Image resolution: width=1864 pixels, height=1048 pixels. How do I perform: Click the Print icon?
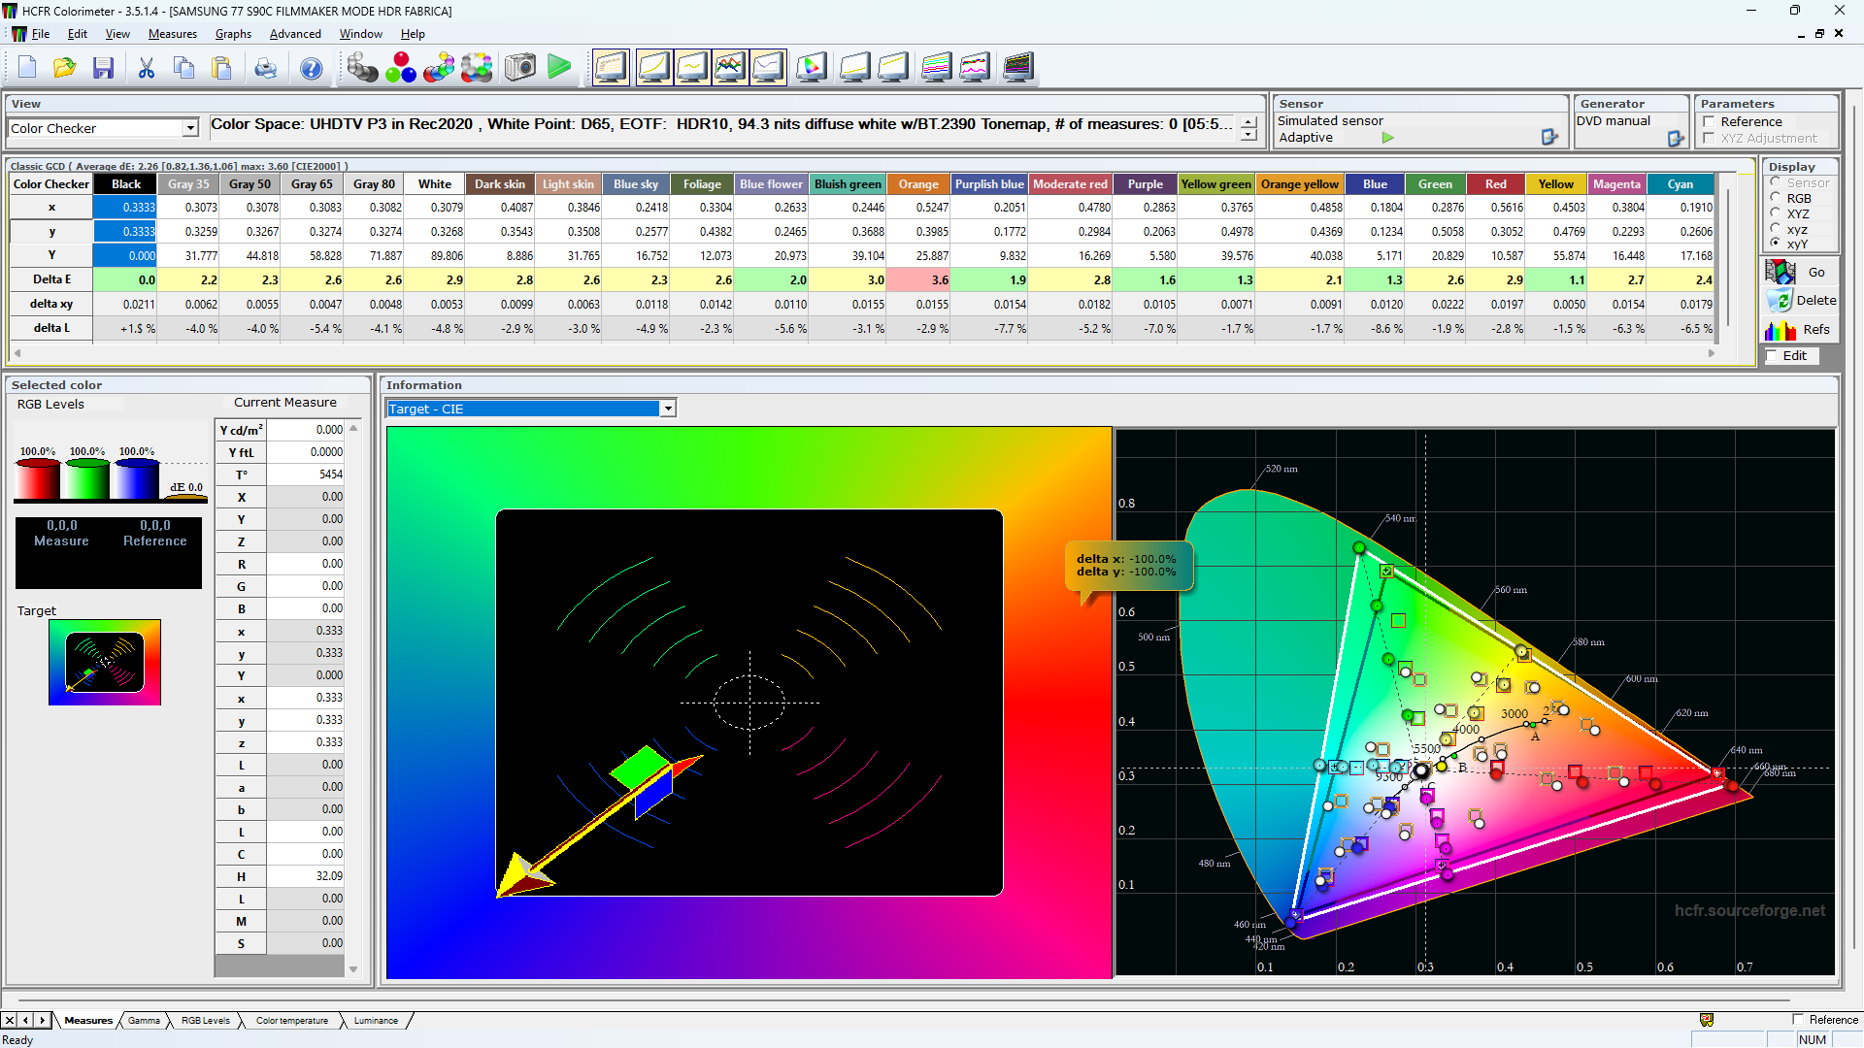pos(265,68)
